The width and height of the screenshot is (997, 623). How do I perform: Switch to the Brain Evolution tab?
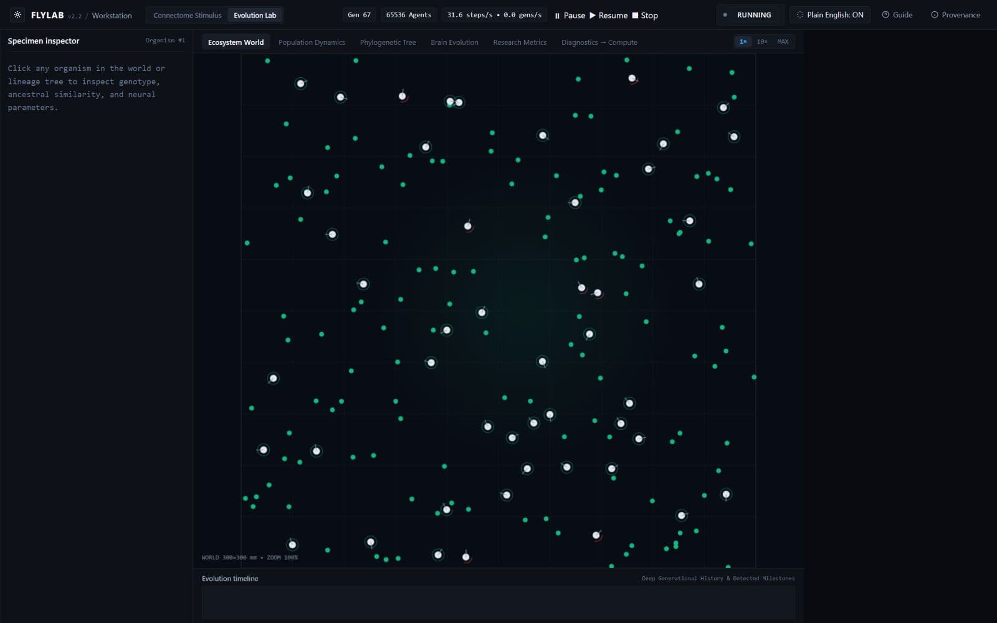[454, 42]
